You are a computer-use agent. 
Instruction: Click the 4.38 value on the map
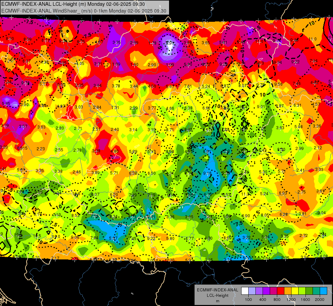[45, 62]
